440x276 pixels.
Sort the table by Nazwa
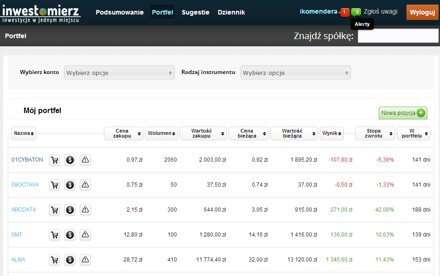pyautogui.click(x=24, y=133)
